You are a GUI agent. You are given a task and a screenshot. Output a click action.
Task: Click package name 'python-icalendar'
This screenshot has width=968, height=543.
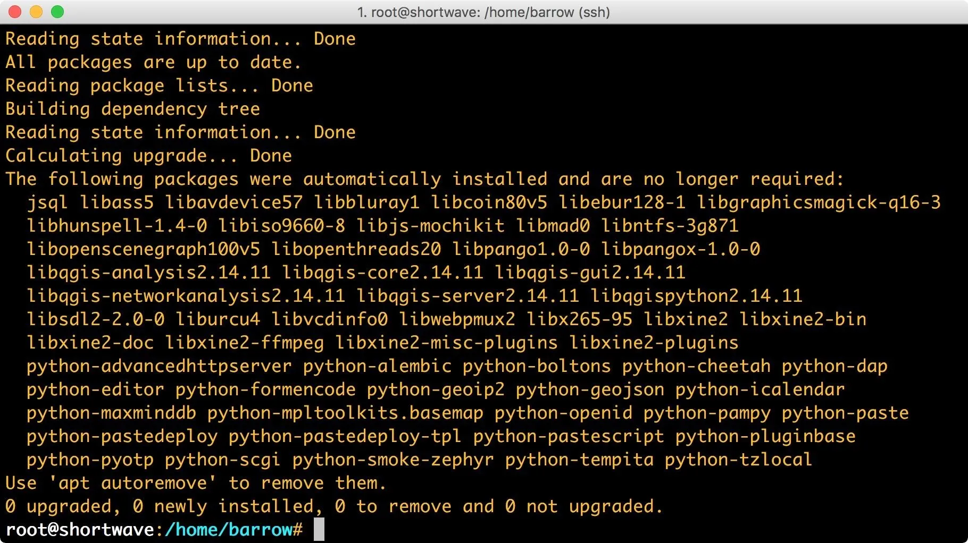click(761, 389)
